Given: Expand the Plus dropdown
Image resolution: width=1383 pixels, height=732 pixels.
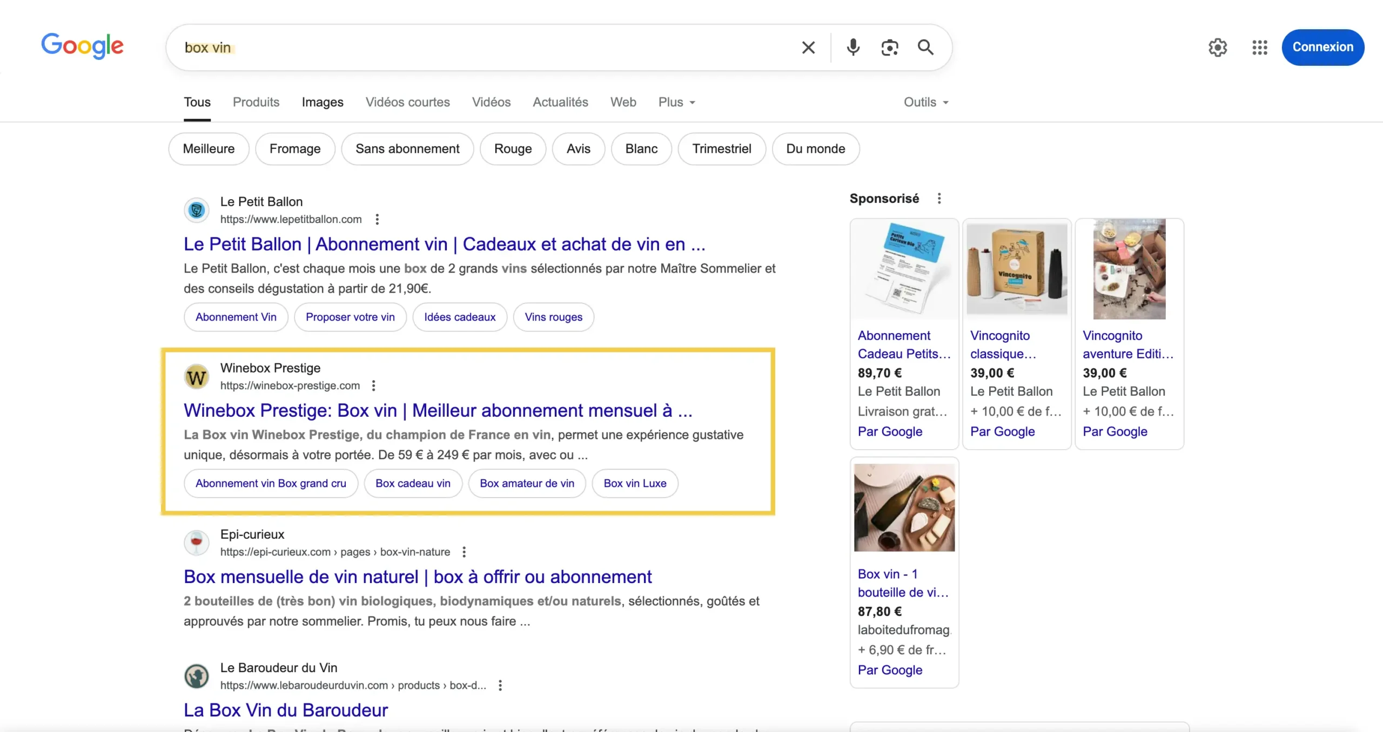Looking at the screenshot, I should click(x=676, y=102).
